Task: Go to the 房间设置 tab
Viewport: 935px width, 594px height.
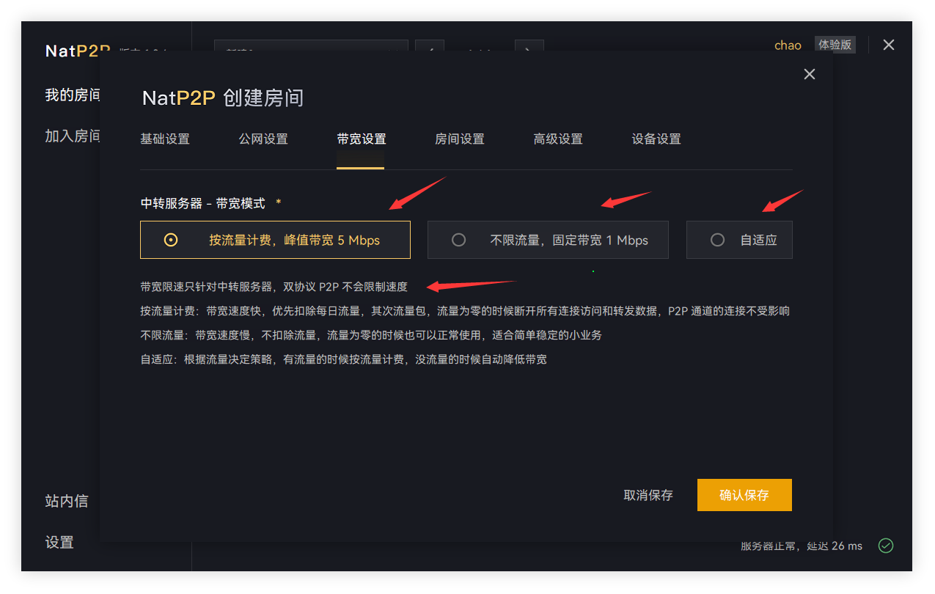Action: click(x=460, y=139)
